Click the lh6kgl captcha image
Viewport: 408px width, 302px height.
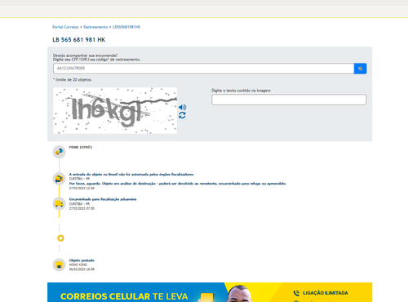115,110
